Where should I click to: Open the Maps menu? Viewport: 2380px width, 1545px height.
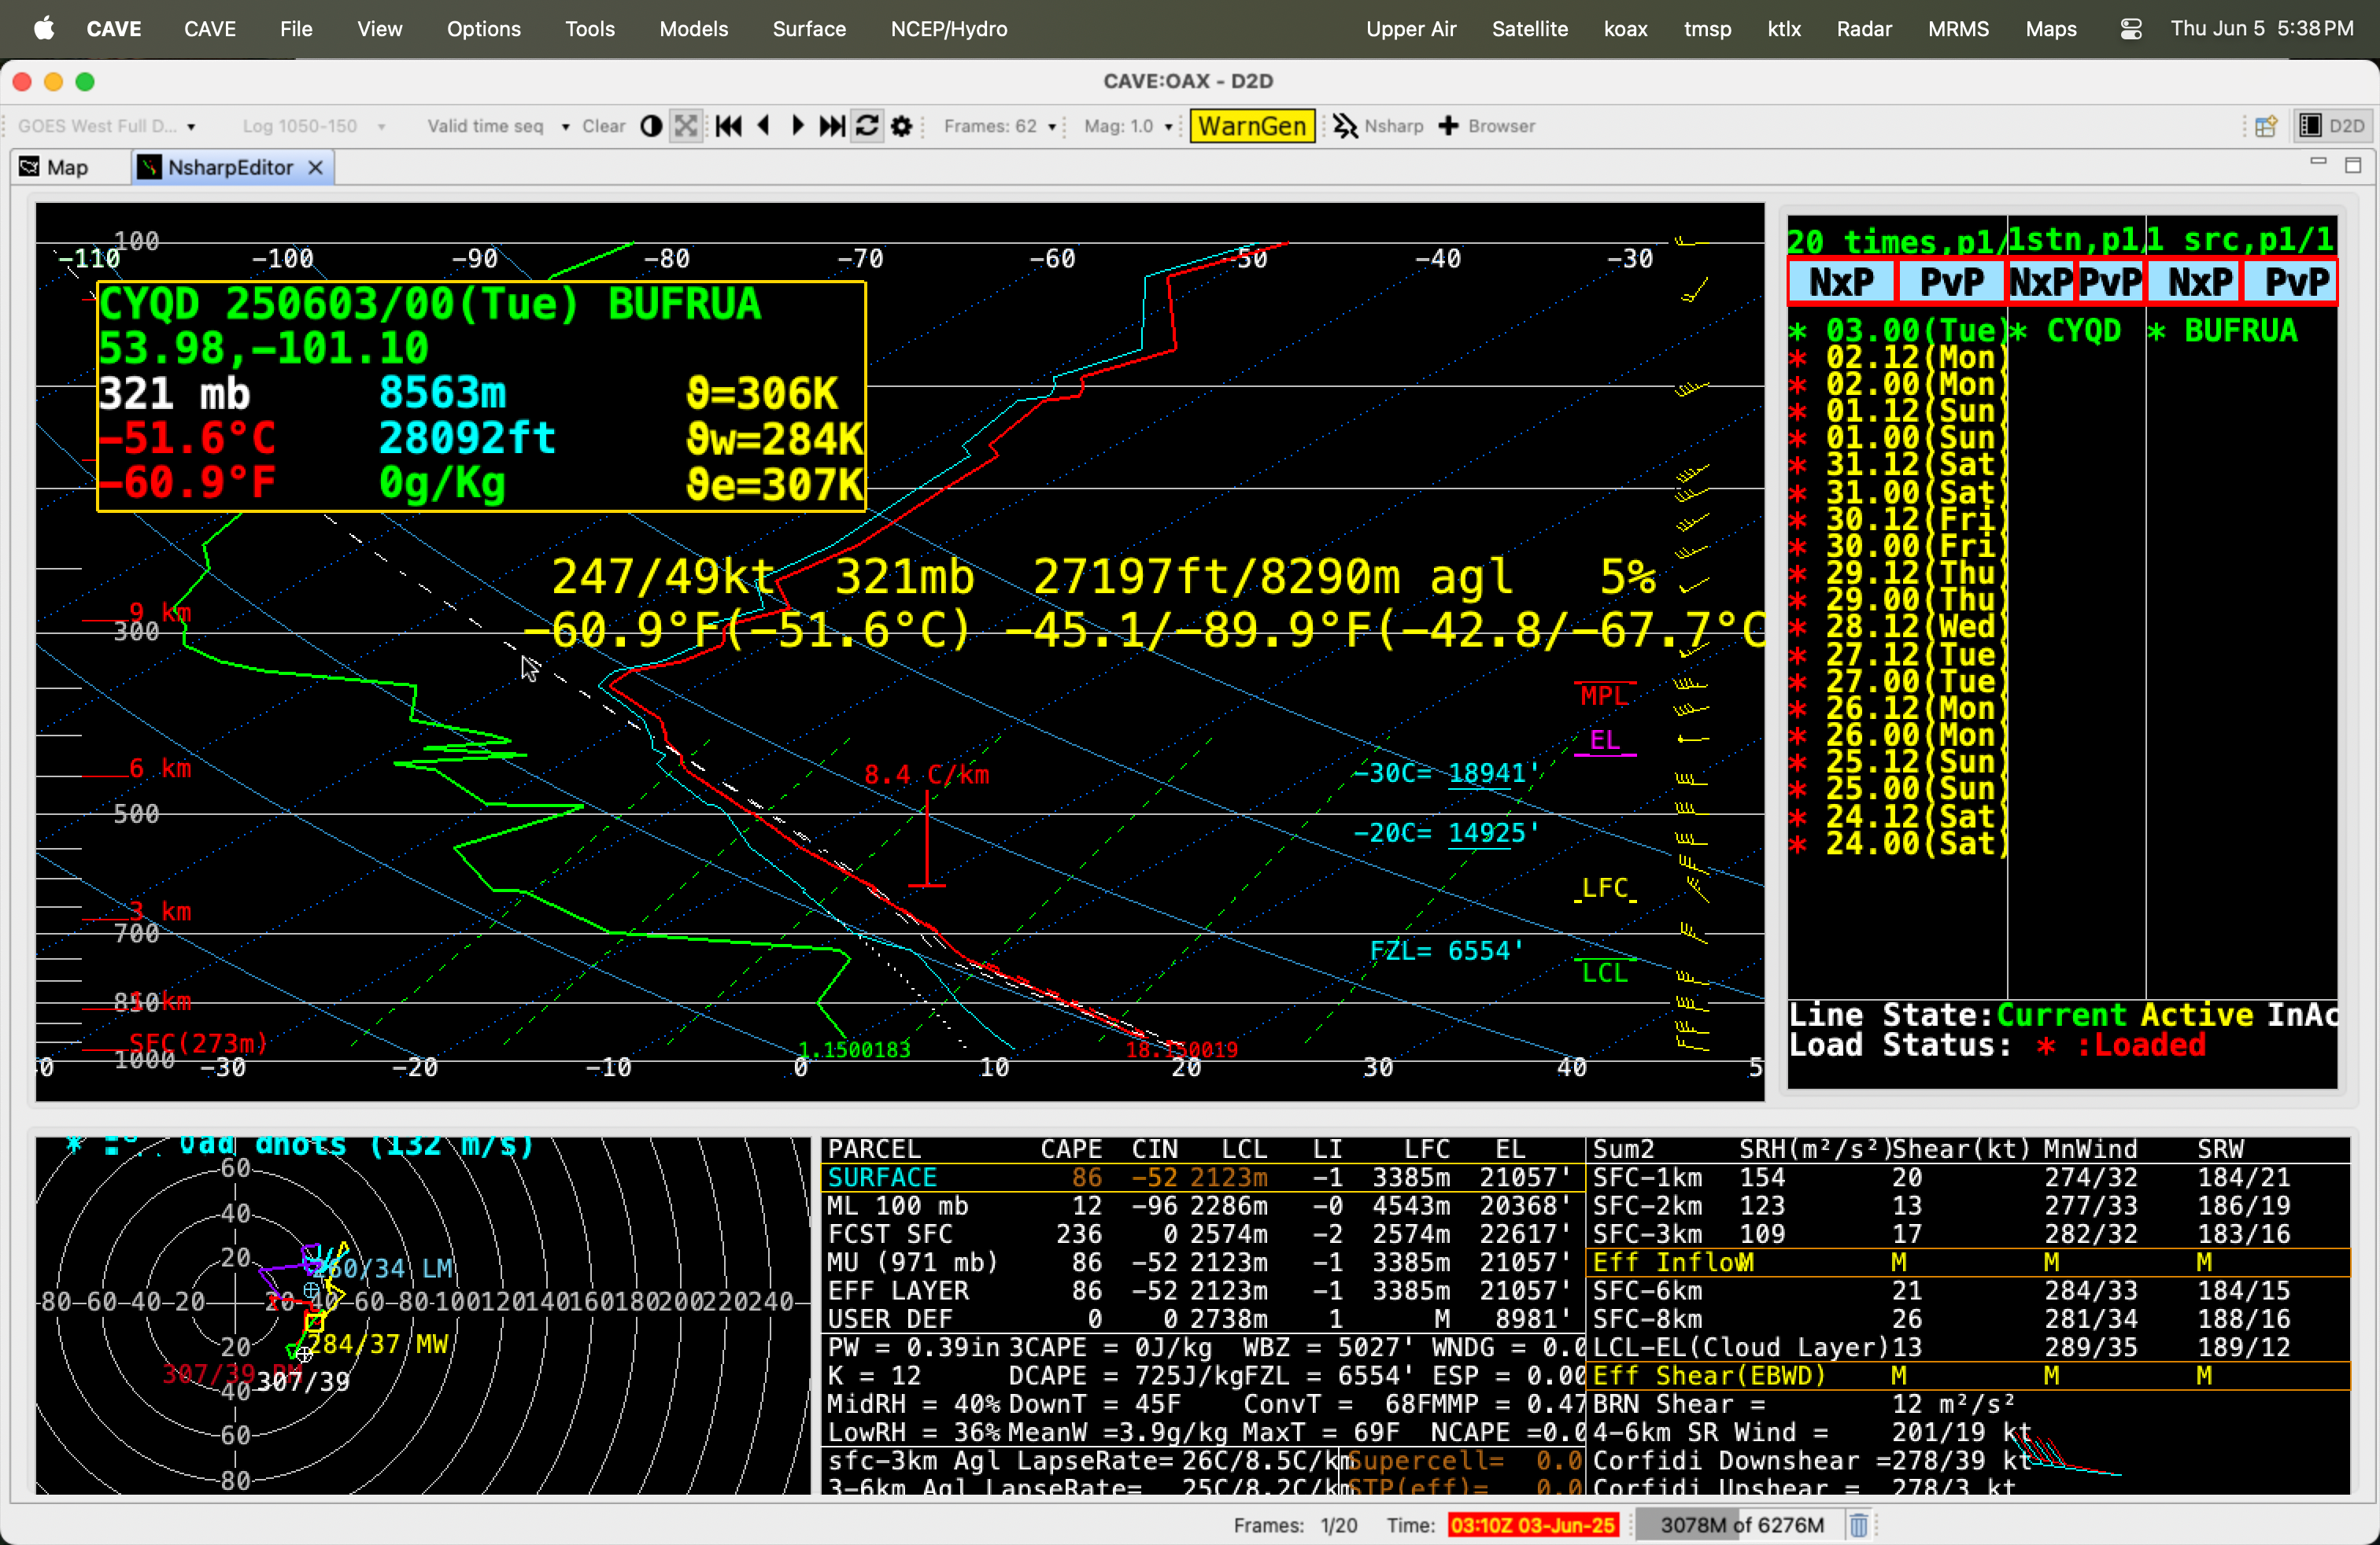2051,29
